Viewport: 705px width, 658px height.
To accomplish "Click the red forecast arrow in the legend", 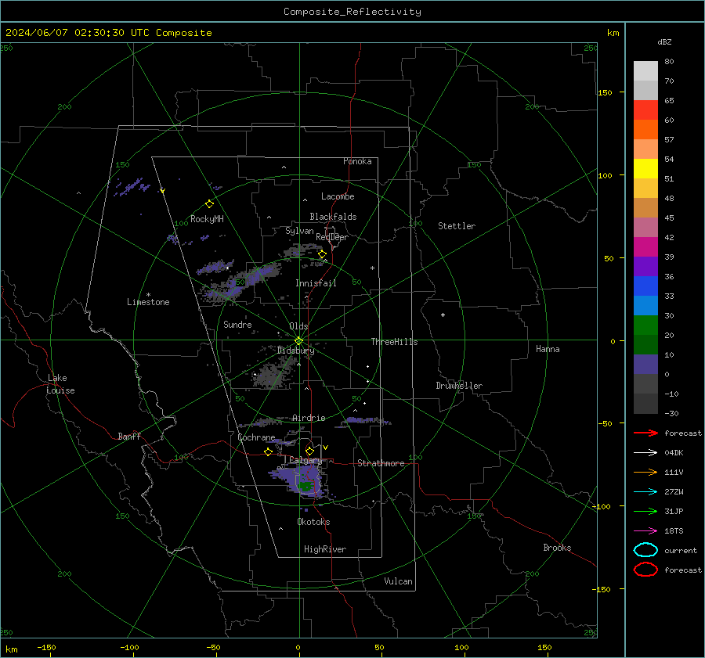I will pos(645,433).
